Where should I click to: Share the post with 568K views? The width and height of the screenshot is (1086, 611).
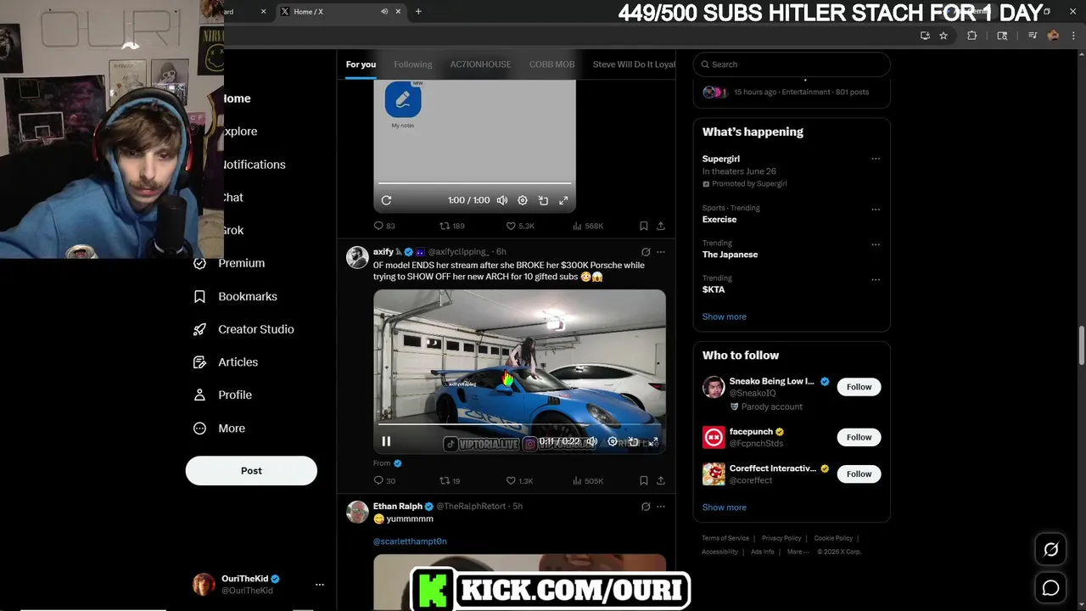[661, 226]
